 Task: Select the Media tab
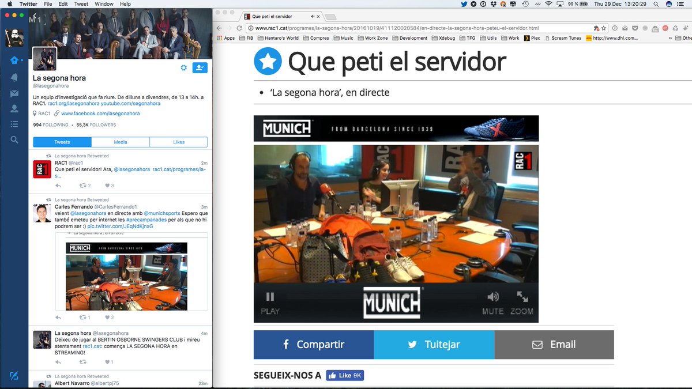pyautogui.click(x=121, y=142)
